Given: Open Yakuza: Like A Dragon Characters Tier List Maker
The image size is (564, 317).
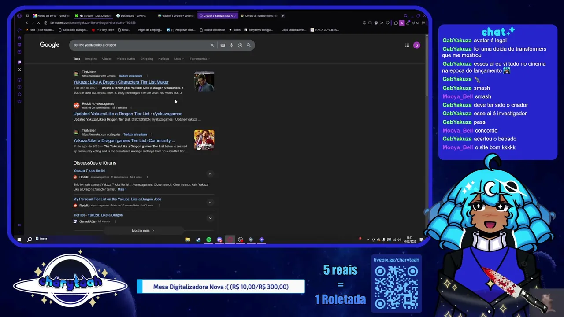Looking at the screenshot, I should 121,82.
